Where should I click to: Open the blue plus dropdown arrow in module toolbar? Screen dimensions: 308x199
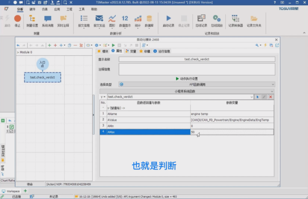(65, 45)
